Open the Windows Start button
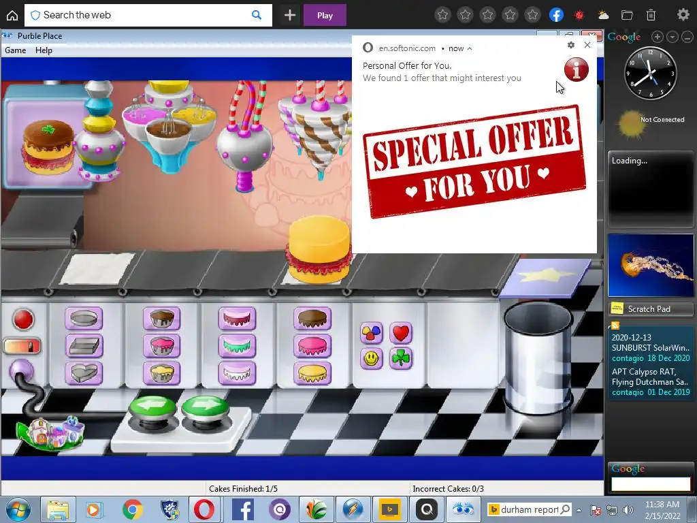697x523 pixels. tap(18, 509)
